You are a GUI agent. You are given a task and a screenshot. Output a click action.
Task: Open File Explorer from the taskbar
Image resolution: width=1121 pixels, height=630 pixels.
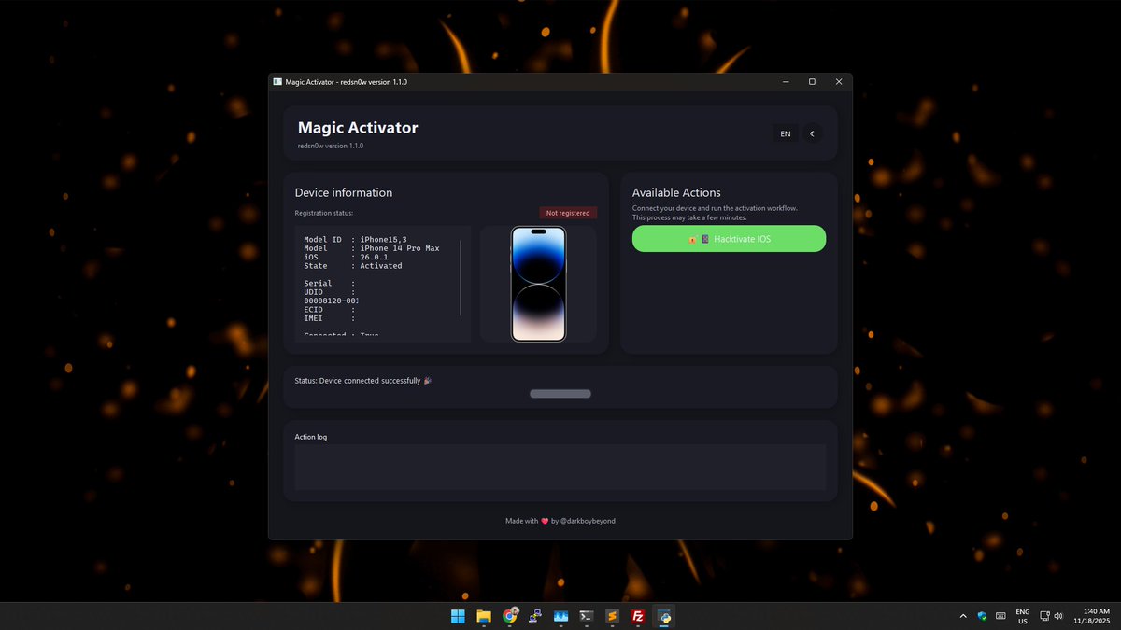(484, 616)
